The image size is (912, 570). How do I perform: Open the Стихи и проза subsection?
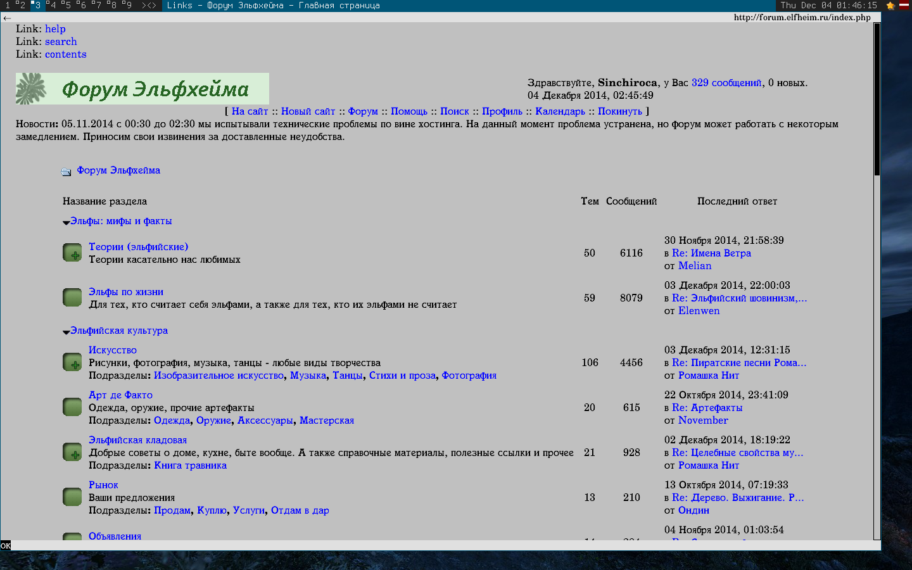pyautogui.click(x=403, y=376)
